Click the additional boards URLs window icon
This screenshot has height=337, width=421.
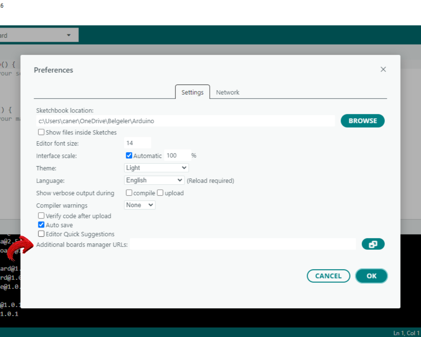click(x=373, y=244)
